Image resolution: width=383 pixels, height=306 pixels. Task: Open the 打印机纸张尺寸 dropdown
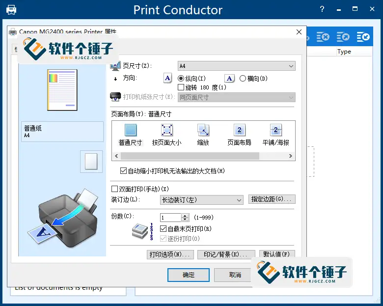[x=237, y=97]
